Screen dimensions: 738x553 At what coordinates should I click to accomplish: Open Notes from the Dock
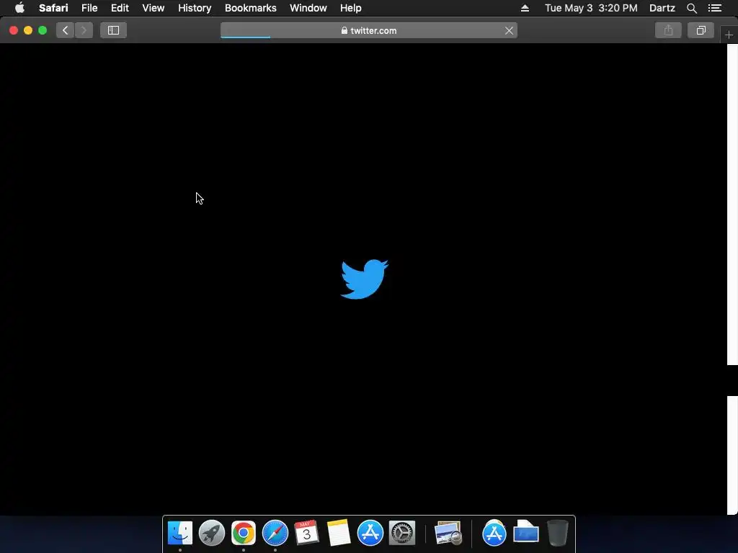(339, 533)
